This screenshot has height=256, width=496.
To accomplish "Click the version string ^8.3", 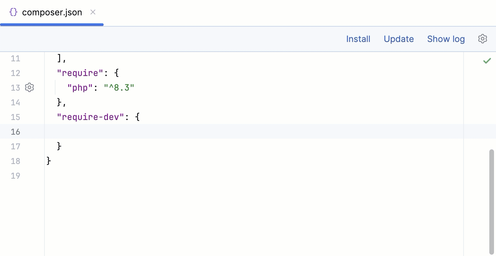I will [119, 88].
